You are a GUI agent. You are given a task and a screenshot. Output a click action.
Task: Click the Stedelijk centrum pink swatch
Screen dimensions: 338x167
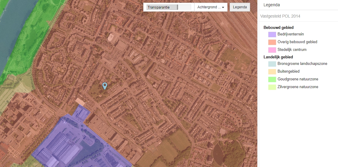(x=272, y=50)
